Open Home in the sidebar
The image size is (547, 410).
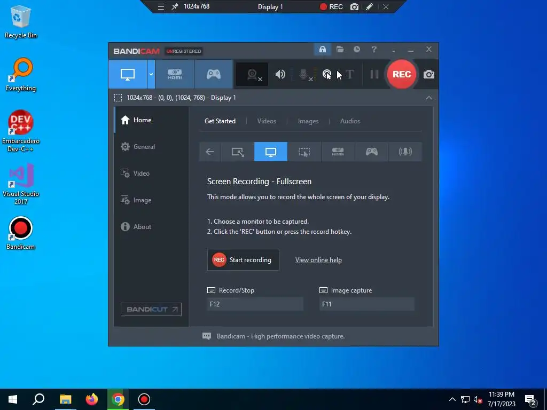click(x=151, y=120)
